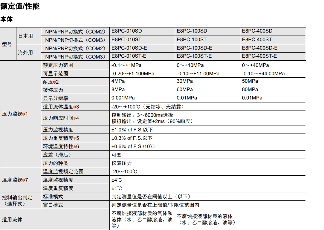Image resolution: width=324 pixels, height=230 pixels.
Task: Select model E8PC-010SD-E
Action: point(129,48)
